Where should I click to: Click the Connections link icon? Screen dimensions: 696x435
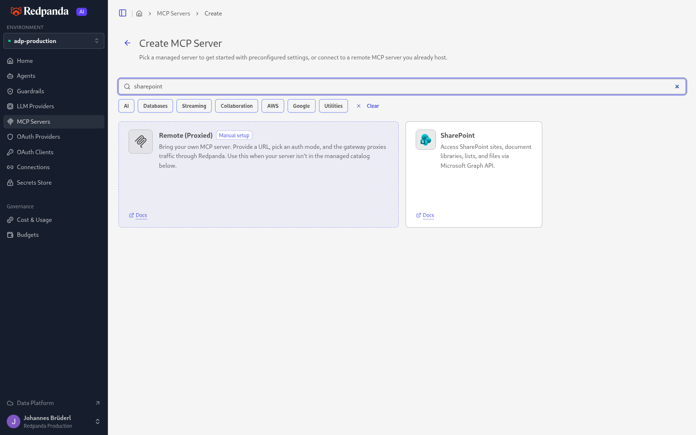click(10, 167)
